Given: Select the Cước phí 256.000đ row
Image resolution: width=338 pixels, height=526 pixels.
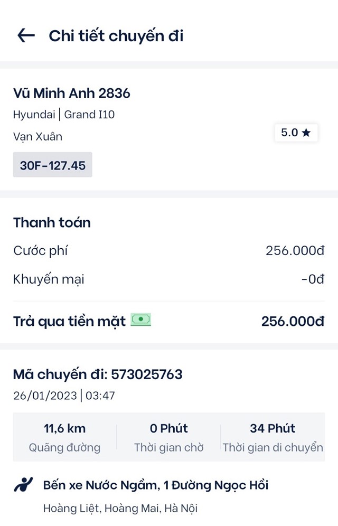Looking at the screenshot, I should (169, 250).
